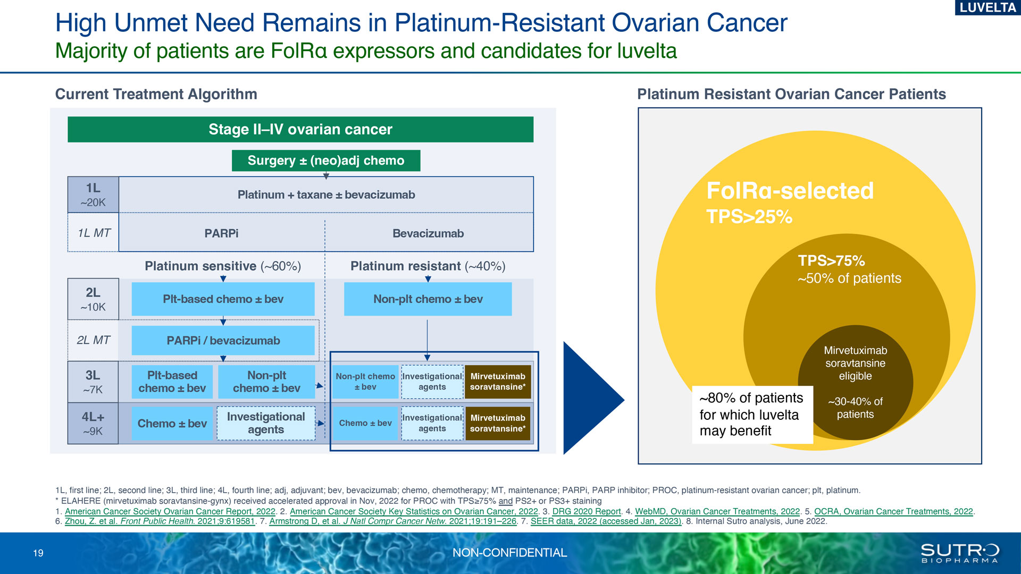Open OCRA Ovarian Cancer Treatments link
This screenshot has width=1021, height=574.
(x=893, y=511)
